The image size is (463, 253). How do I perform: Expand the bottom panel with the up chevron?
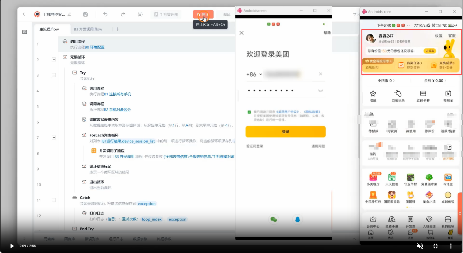point(354,239)
